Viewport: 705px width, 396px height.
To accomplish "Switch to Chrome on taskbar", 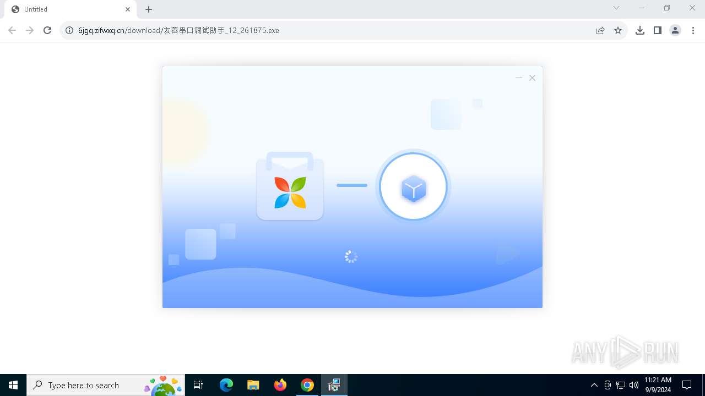I will [x=307, y=385].
